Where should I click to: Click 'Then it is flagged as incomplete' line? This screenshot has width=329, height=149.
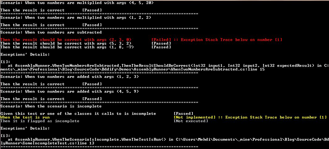[x=40, y=121]
